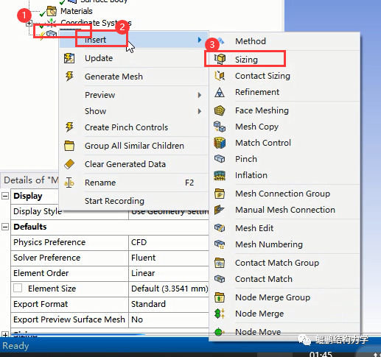381x357 pixels.
Task: Click the Refinement triangle icon
Action: (220, 92)
